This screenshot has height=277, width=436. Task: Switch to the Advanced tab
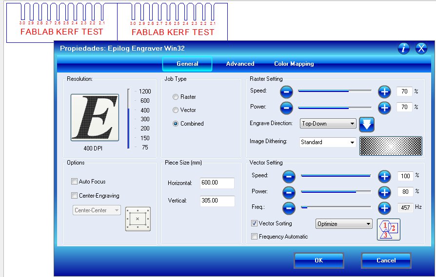click(x=240, y=64)
